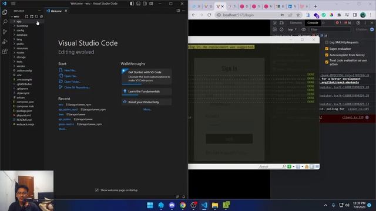
Task: Open the top JavaScript context dropdown
Action: tap(292, 29)
